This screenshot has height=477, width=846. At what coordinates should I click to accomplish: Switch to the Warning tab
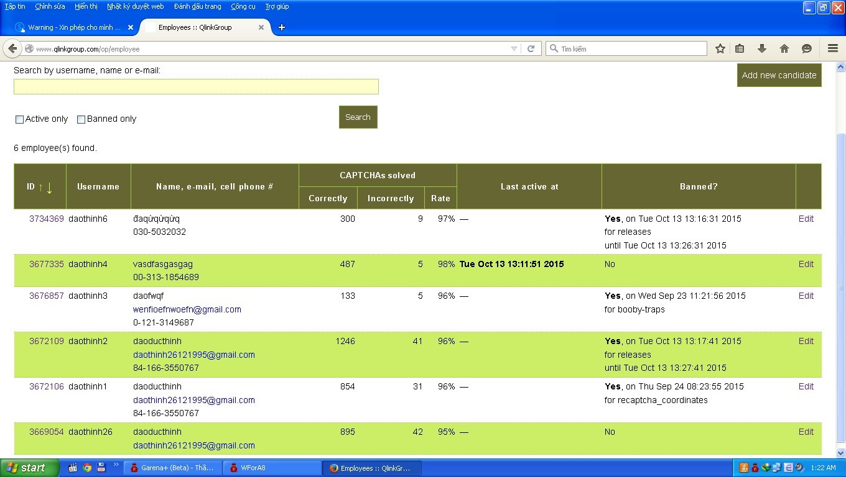[73, 27]
